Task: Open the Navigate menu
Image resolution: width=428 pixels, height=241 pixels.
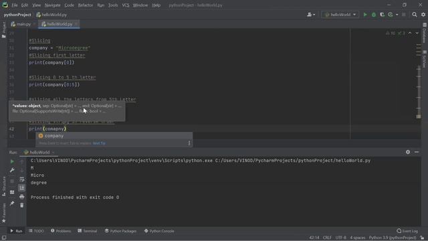Action: (52, 5)
